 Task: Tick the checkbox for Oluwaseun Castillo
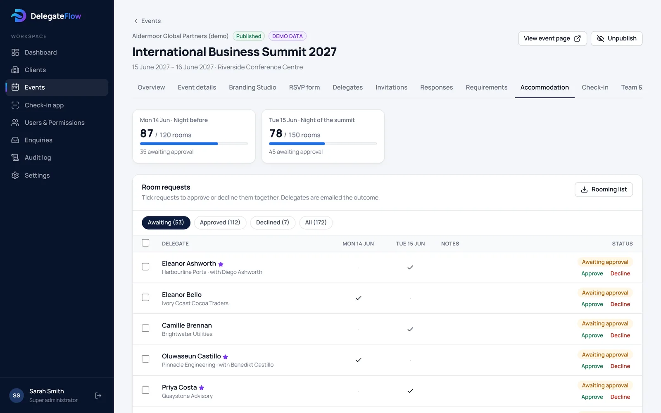pos(145,359)
